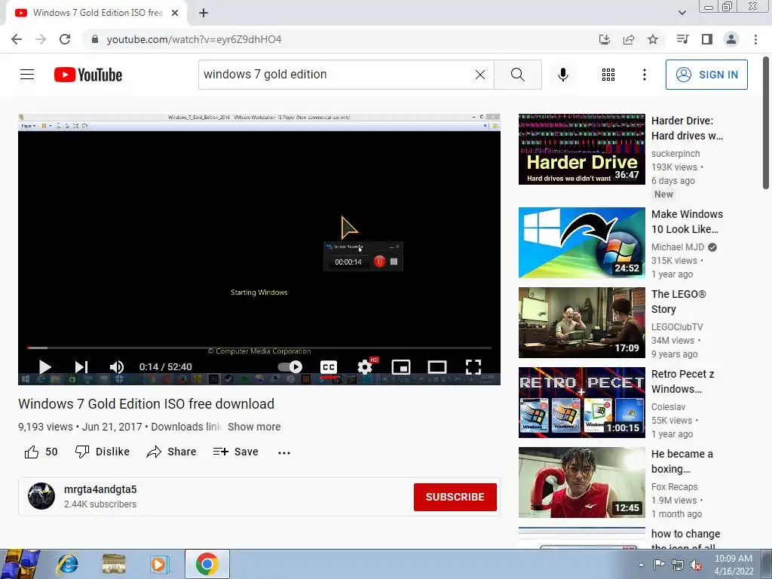Open mrgta4andgta5 channel avatar
Image resolution: width=772 pixels, height=579 pixels.
[41, 496]
